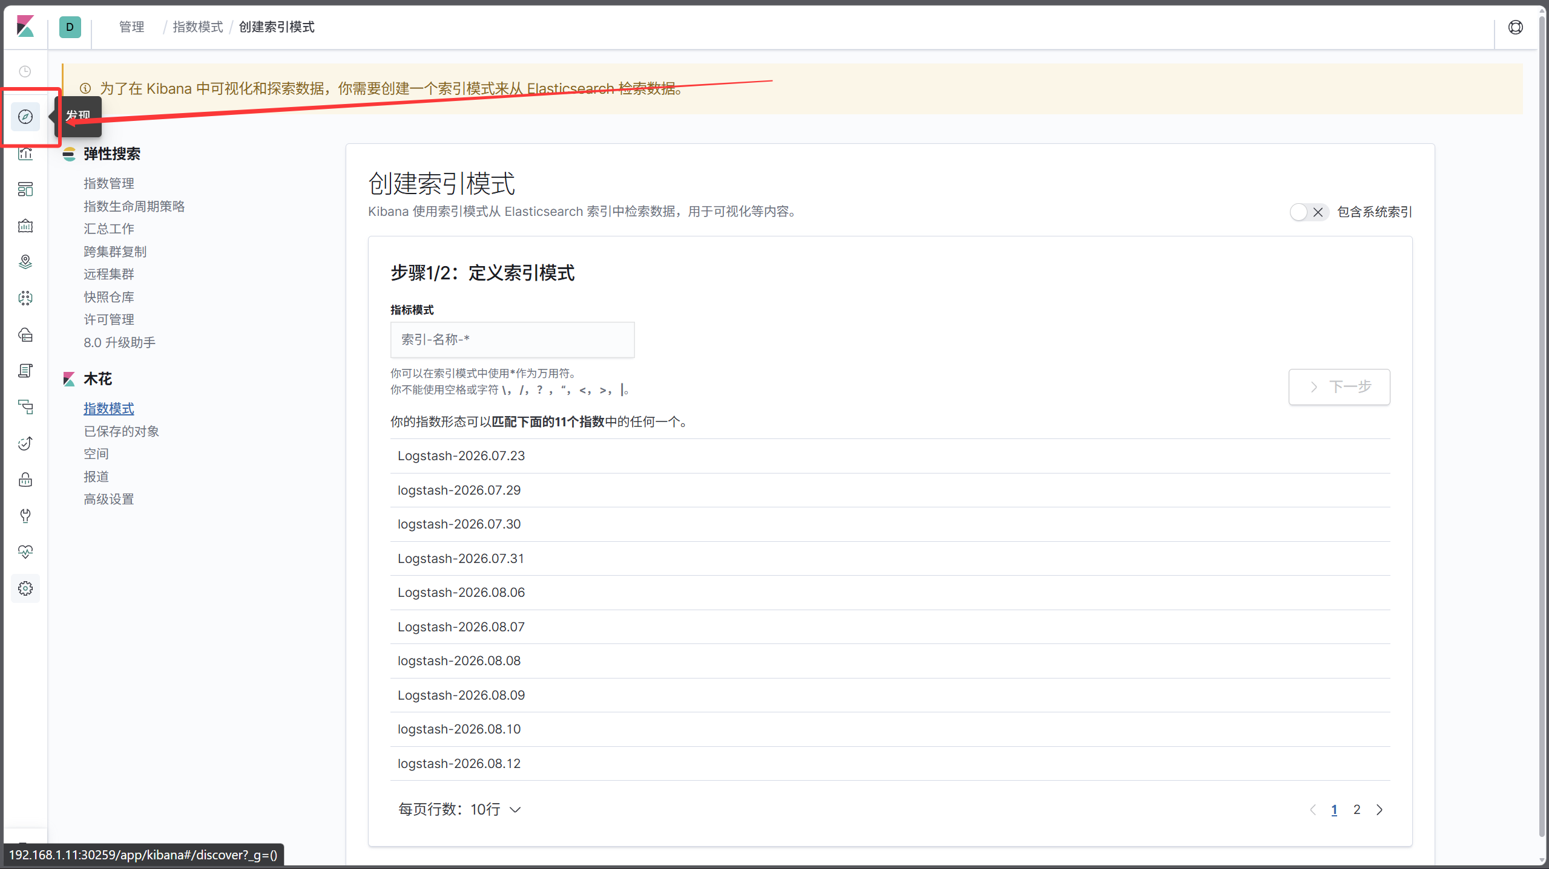Click the Kibana logo at top left

(25, 27)
